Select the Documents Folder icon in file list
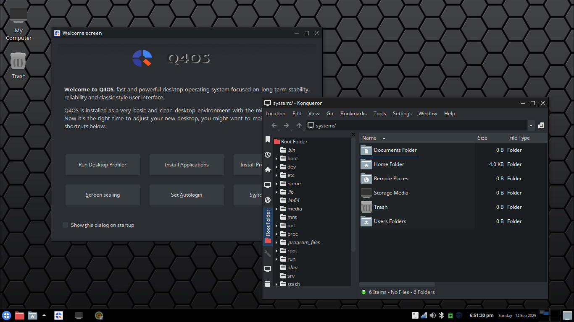 366,150
